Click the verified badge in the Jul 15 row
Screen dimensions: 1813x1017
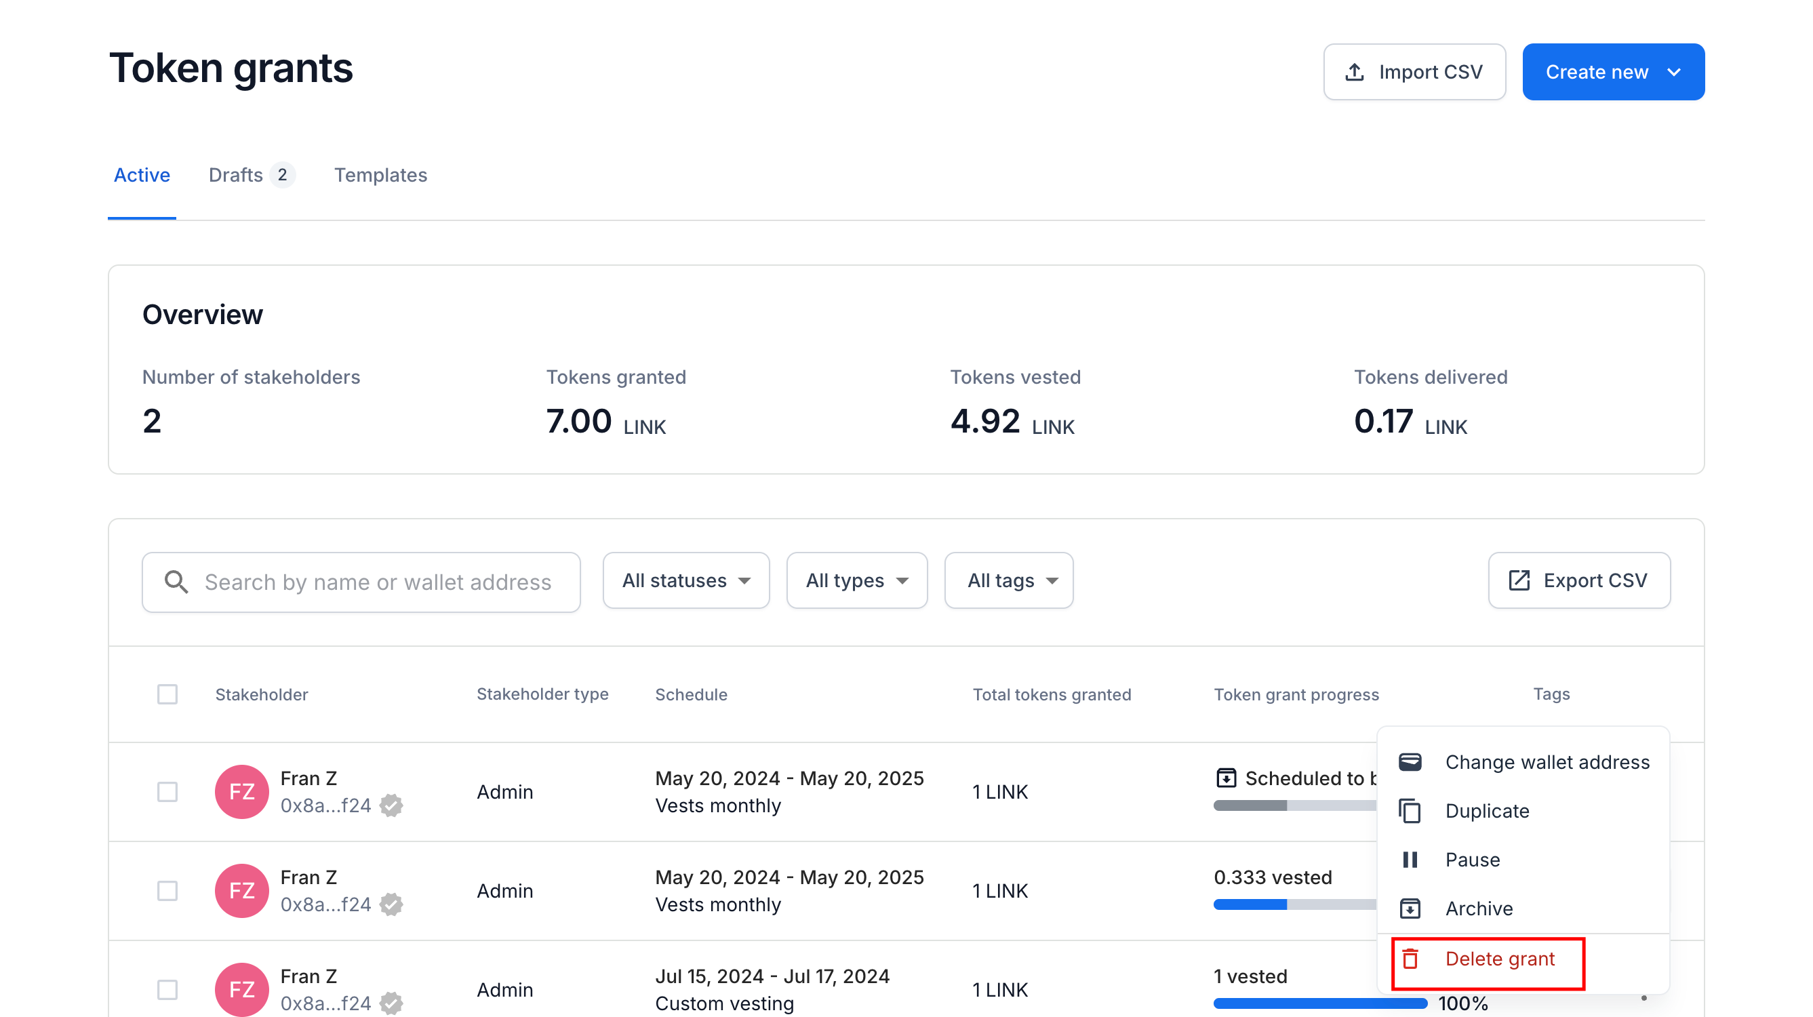(391, 1003)
